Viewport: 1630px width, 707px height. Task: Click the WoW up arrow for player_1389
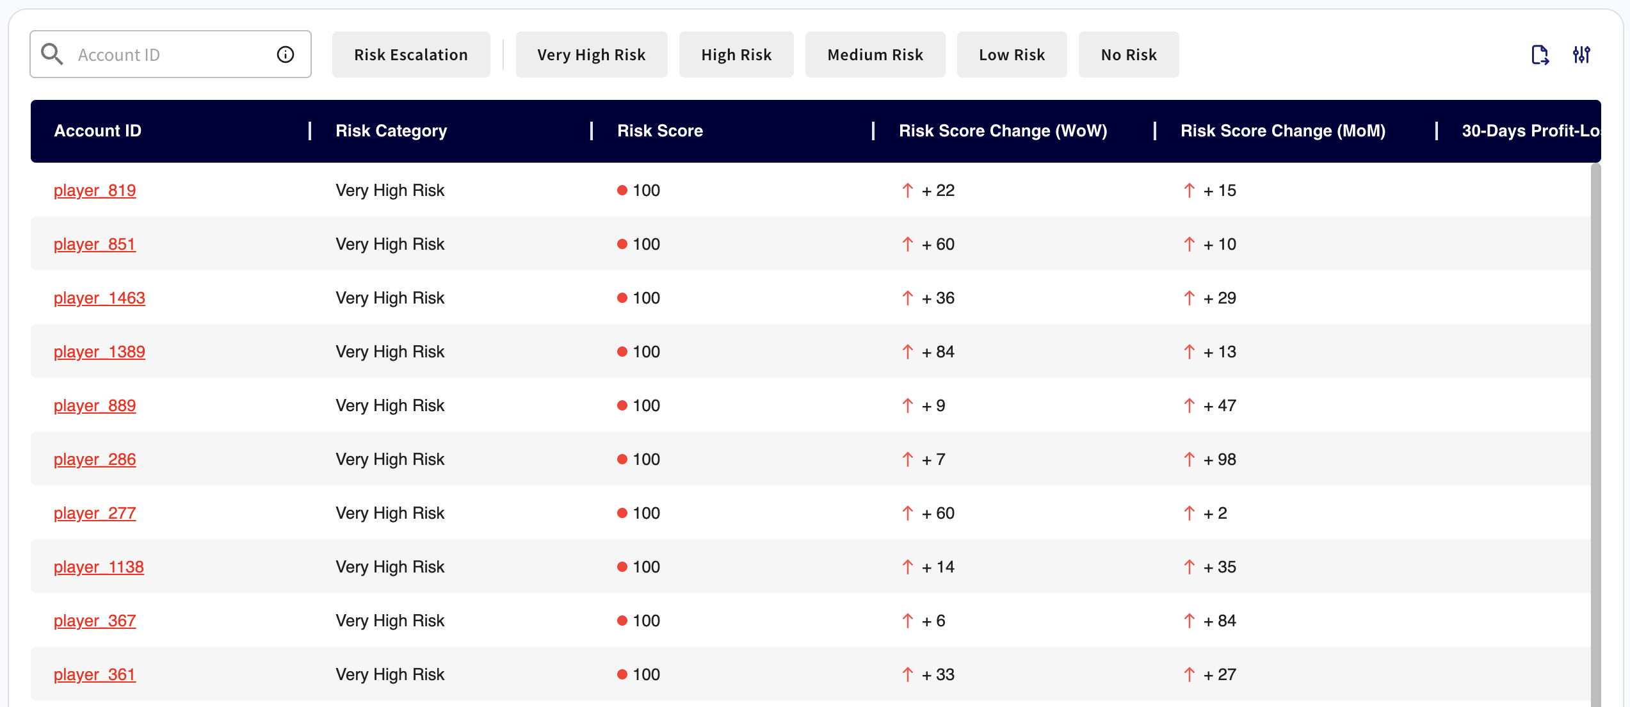click(907, 352)
